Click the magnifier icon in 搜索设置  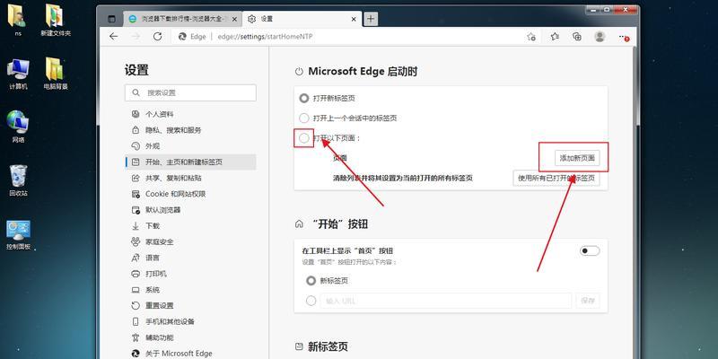tap(136, 92)
